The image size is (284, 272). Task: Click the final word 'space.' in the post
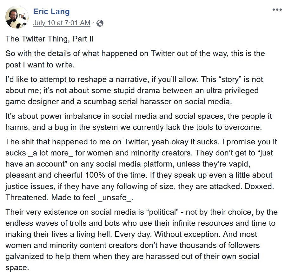17,268
